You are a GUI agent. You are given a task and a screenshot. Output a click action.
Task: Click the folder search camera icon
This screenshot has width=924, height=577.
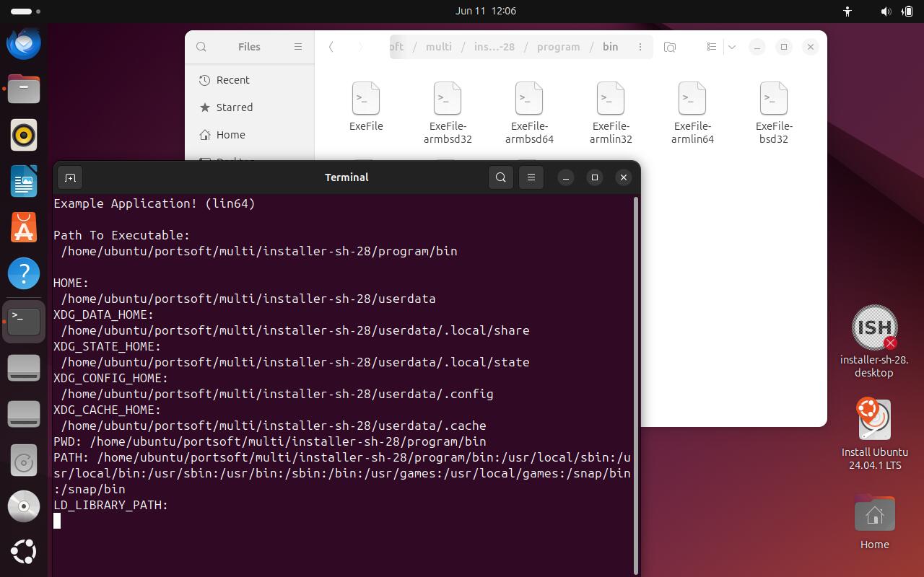point(670,47)
